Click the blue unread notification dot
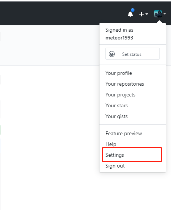The width and height of the screenshot is (171, 210). coord(133,10)
